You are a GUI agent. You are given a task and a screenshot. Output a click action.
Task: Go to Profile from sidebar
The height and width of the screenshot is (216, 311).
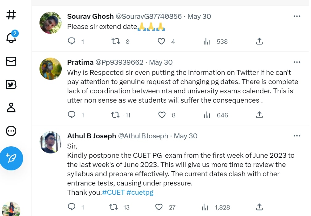click(11, 108)
